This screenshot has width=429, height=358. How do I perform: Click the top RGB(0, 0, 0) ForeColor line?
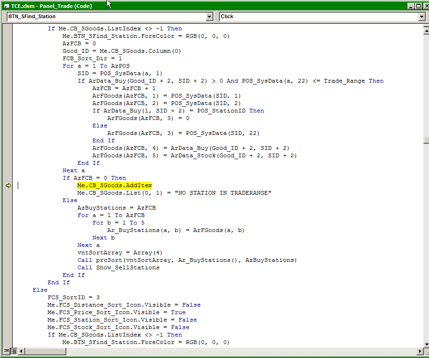[146, 36]
